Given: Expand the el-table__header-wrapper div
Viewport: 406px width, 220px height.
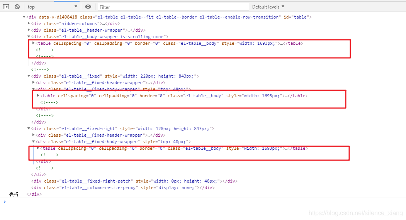Looking at the screenshot, I should (x=29, y=30).
